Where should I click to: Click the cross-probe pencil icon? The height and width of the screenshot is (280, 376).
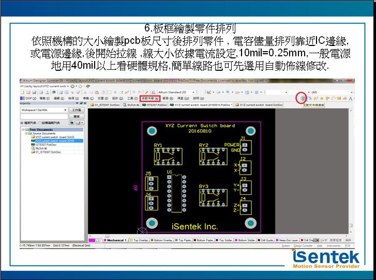(146, 92)
